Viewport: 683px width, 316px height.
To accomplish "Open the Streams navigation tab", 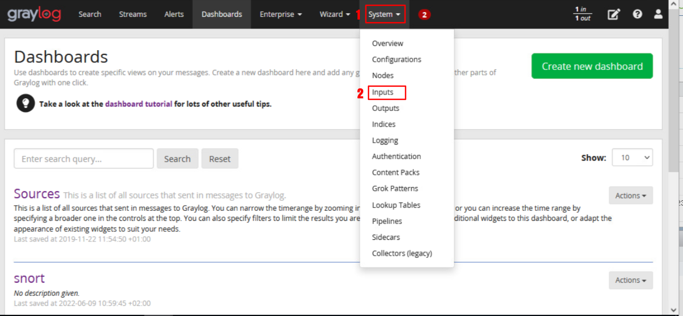I will tap(133, 14).
